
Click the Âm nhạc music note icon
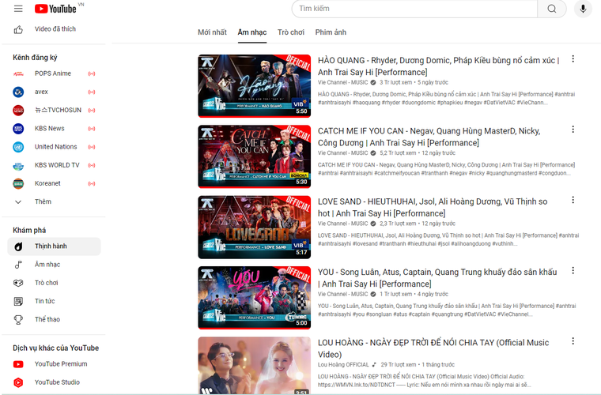(18, 265)
